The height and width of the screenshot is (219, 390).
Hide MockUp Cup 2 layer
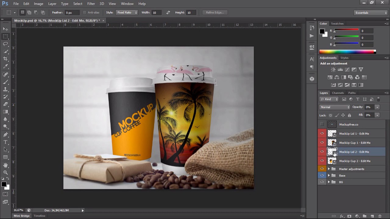pyautogui.click(x=322, y=161)
